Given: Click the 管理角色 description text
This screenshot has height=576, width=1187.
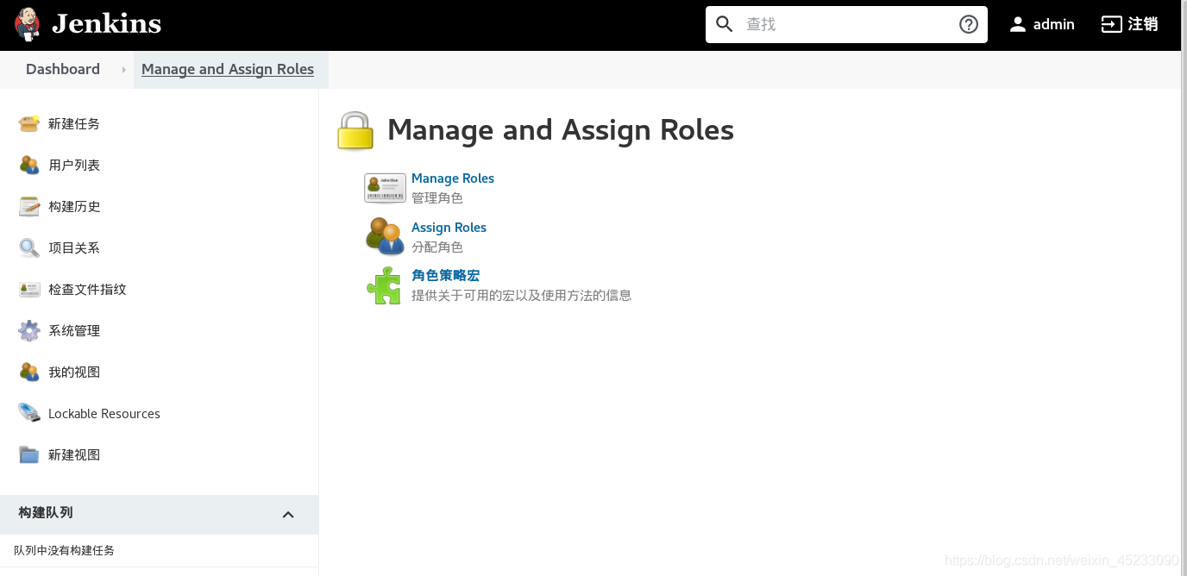Looking at the screenshot, I should pyautogui.click(x=437, y=198).
